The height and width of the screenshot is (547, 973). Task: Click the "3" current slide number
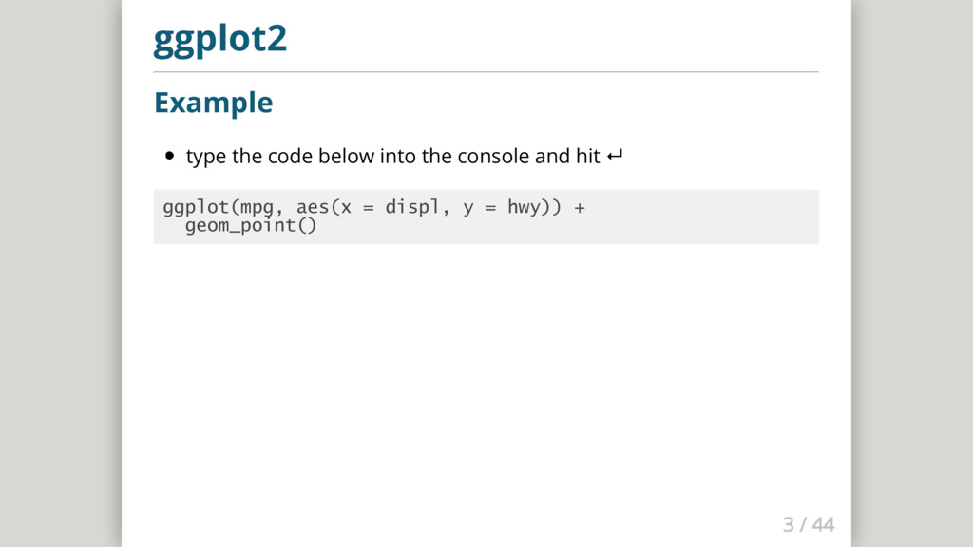pyautogui.click(x=788, y=524)
